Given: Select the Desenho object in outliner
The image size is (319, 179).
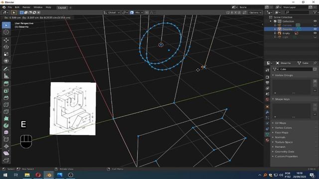Looking at the screenshot, I should click(287, 29).
